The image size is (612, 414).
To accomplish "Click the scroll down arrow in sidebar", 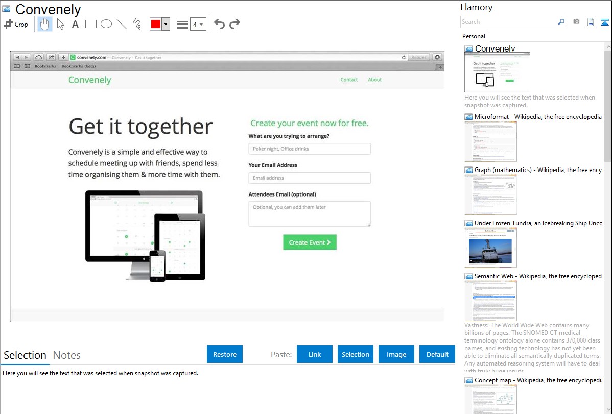I will click(608, 410).
